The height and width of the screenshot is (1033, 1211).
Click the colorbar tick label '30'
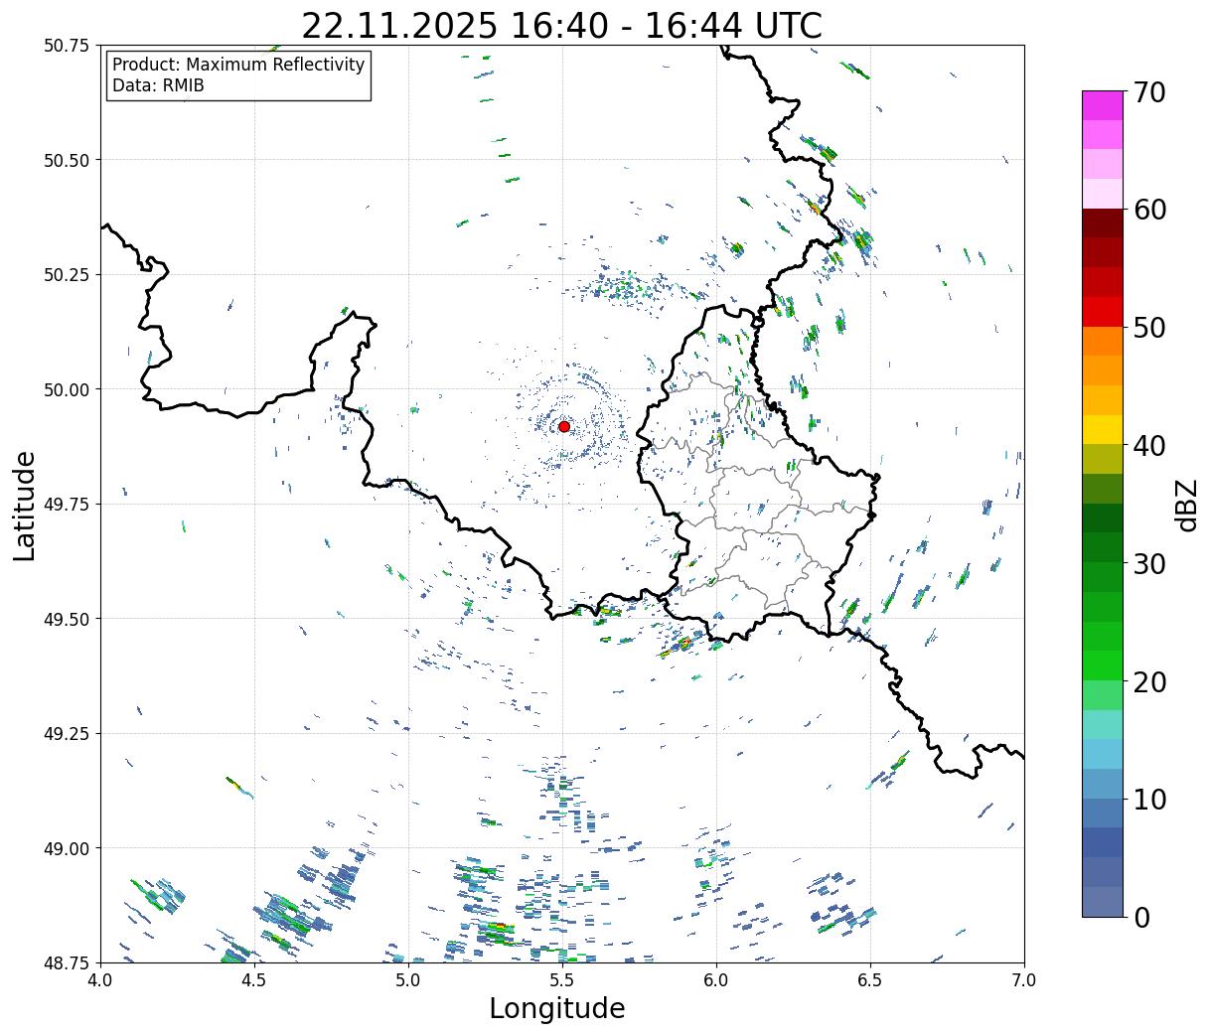pos(1149,563)
